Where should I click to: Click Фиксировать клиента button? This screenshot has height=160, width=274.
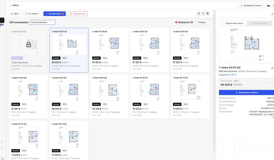point(246,92)
